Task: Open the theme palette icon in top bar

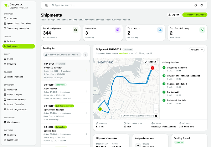Action: 196,5
